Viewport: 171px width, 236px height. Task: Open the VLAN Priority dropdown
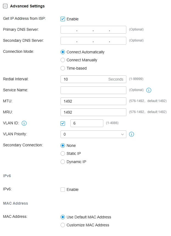[93, 134]
